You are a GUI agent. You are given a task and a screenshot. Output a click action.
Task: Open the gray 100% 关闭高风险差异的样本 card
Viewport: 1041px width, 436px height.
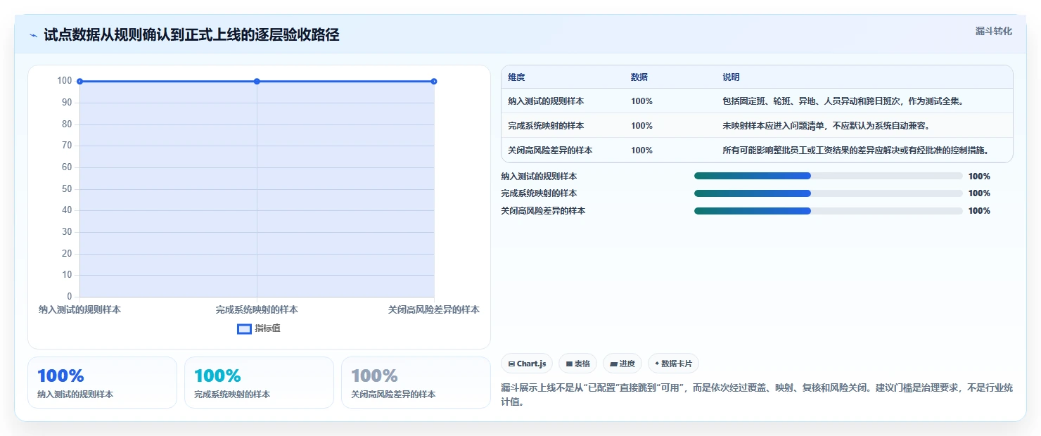pyautogui.click(x=416, y=383)
